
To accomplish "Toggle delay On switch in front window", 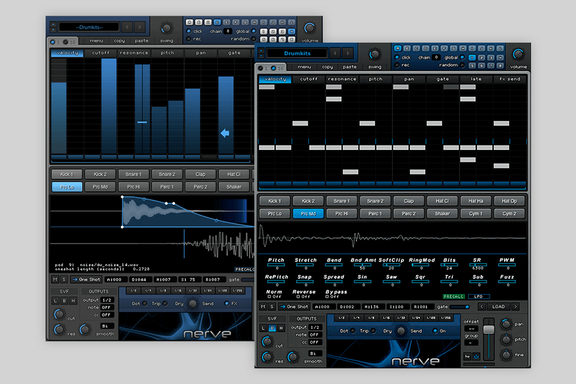I will point(435,331).
